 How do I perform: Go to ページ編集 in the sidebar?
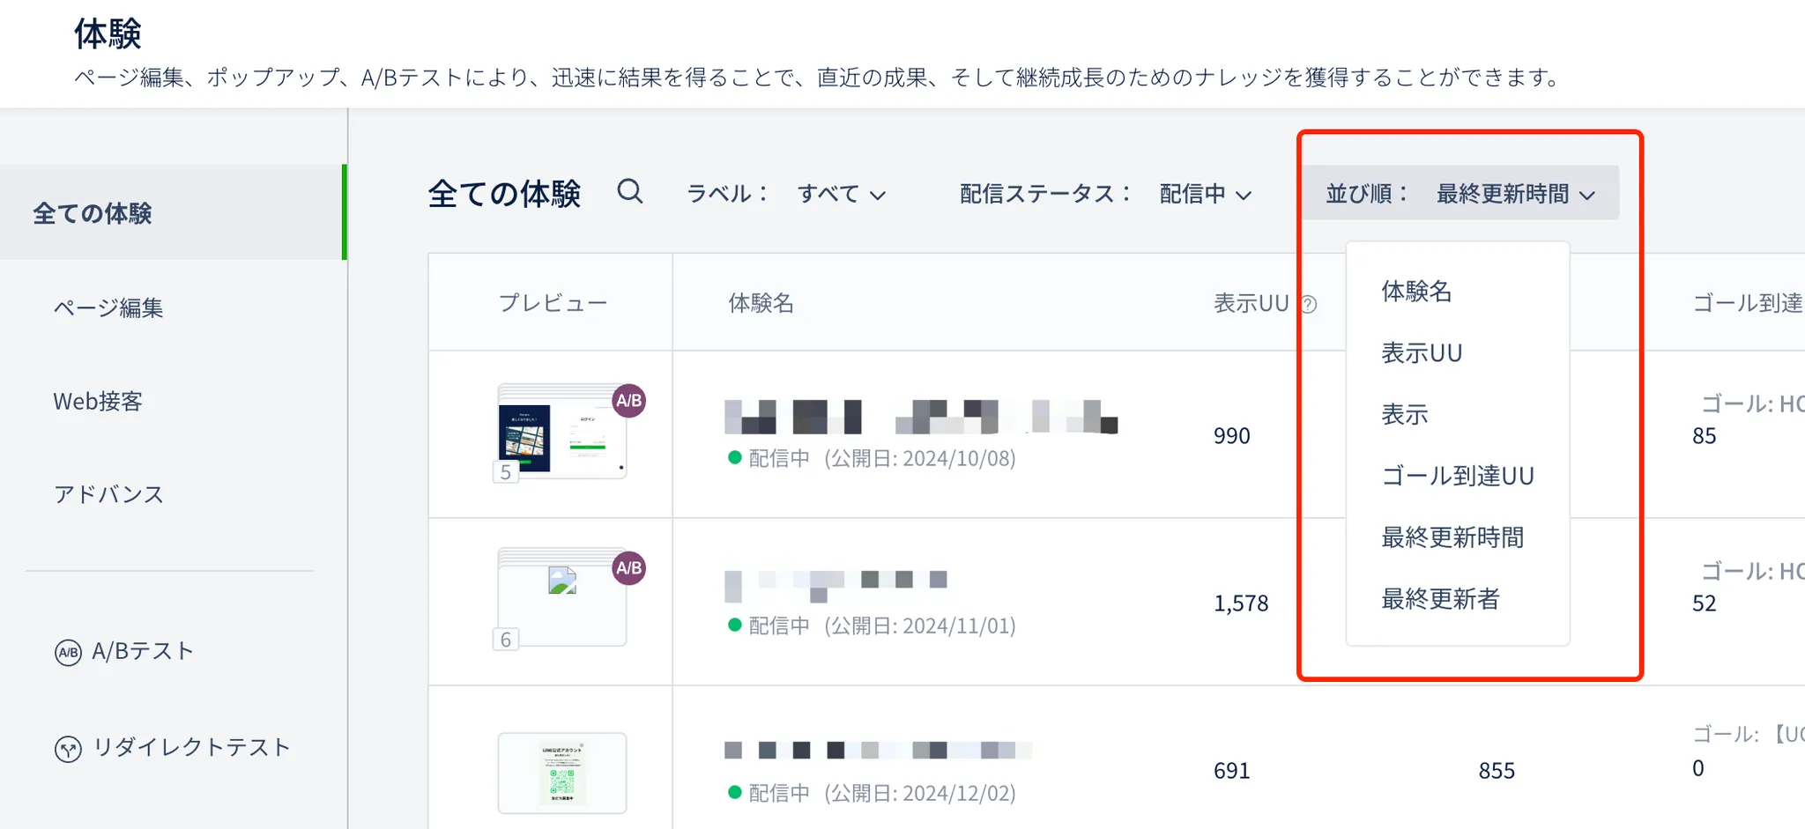pyautogui.click(x=108, y=307)
